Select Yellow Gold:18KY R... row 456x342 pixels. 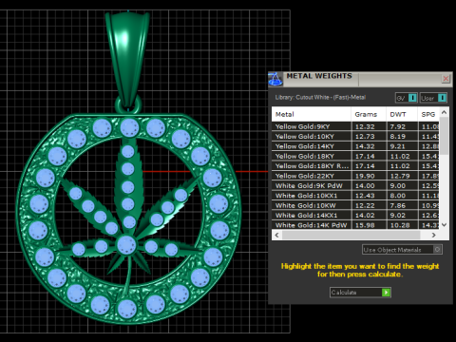[x=355, y=166]
